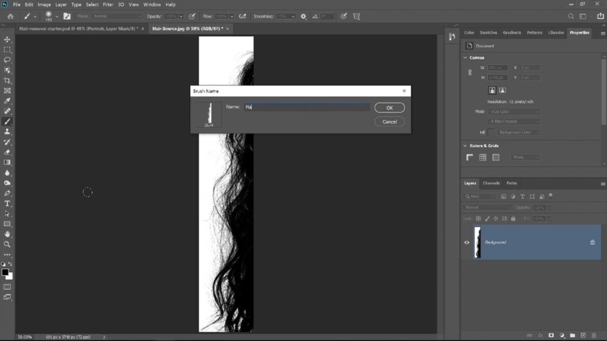Viewport: 607px width, 341px height.
Task: Click the brush Name text field
Action: [307, 107]
